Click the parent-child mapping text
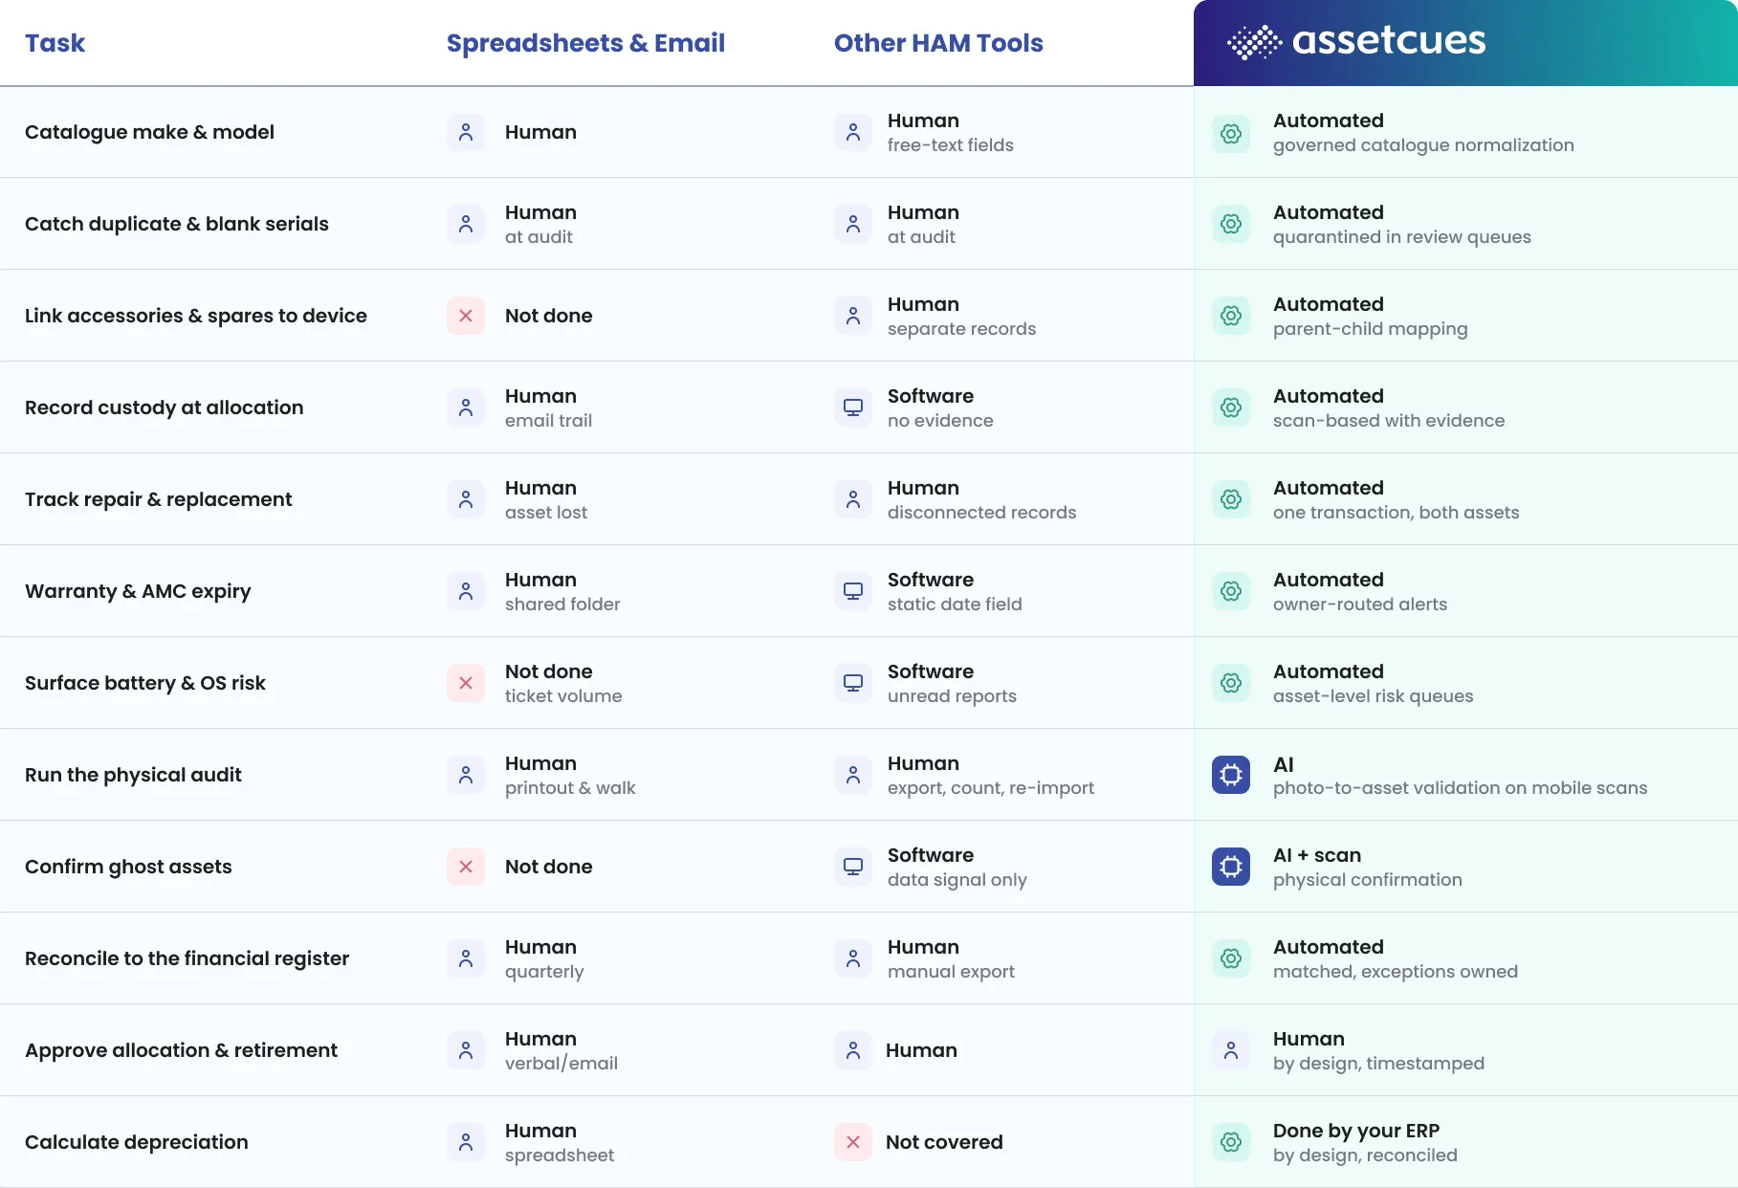Screen dimensions: 1738x1188 click(x=1370, y=329)
